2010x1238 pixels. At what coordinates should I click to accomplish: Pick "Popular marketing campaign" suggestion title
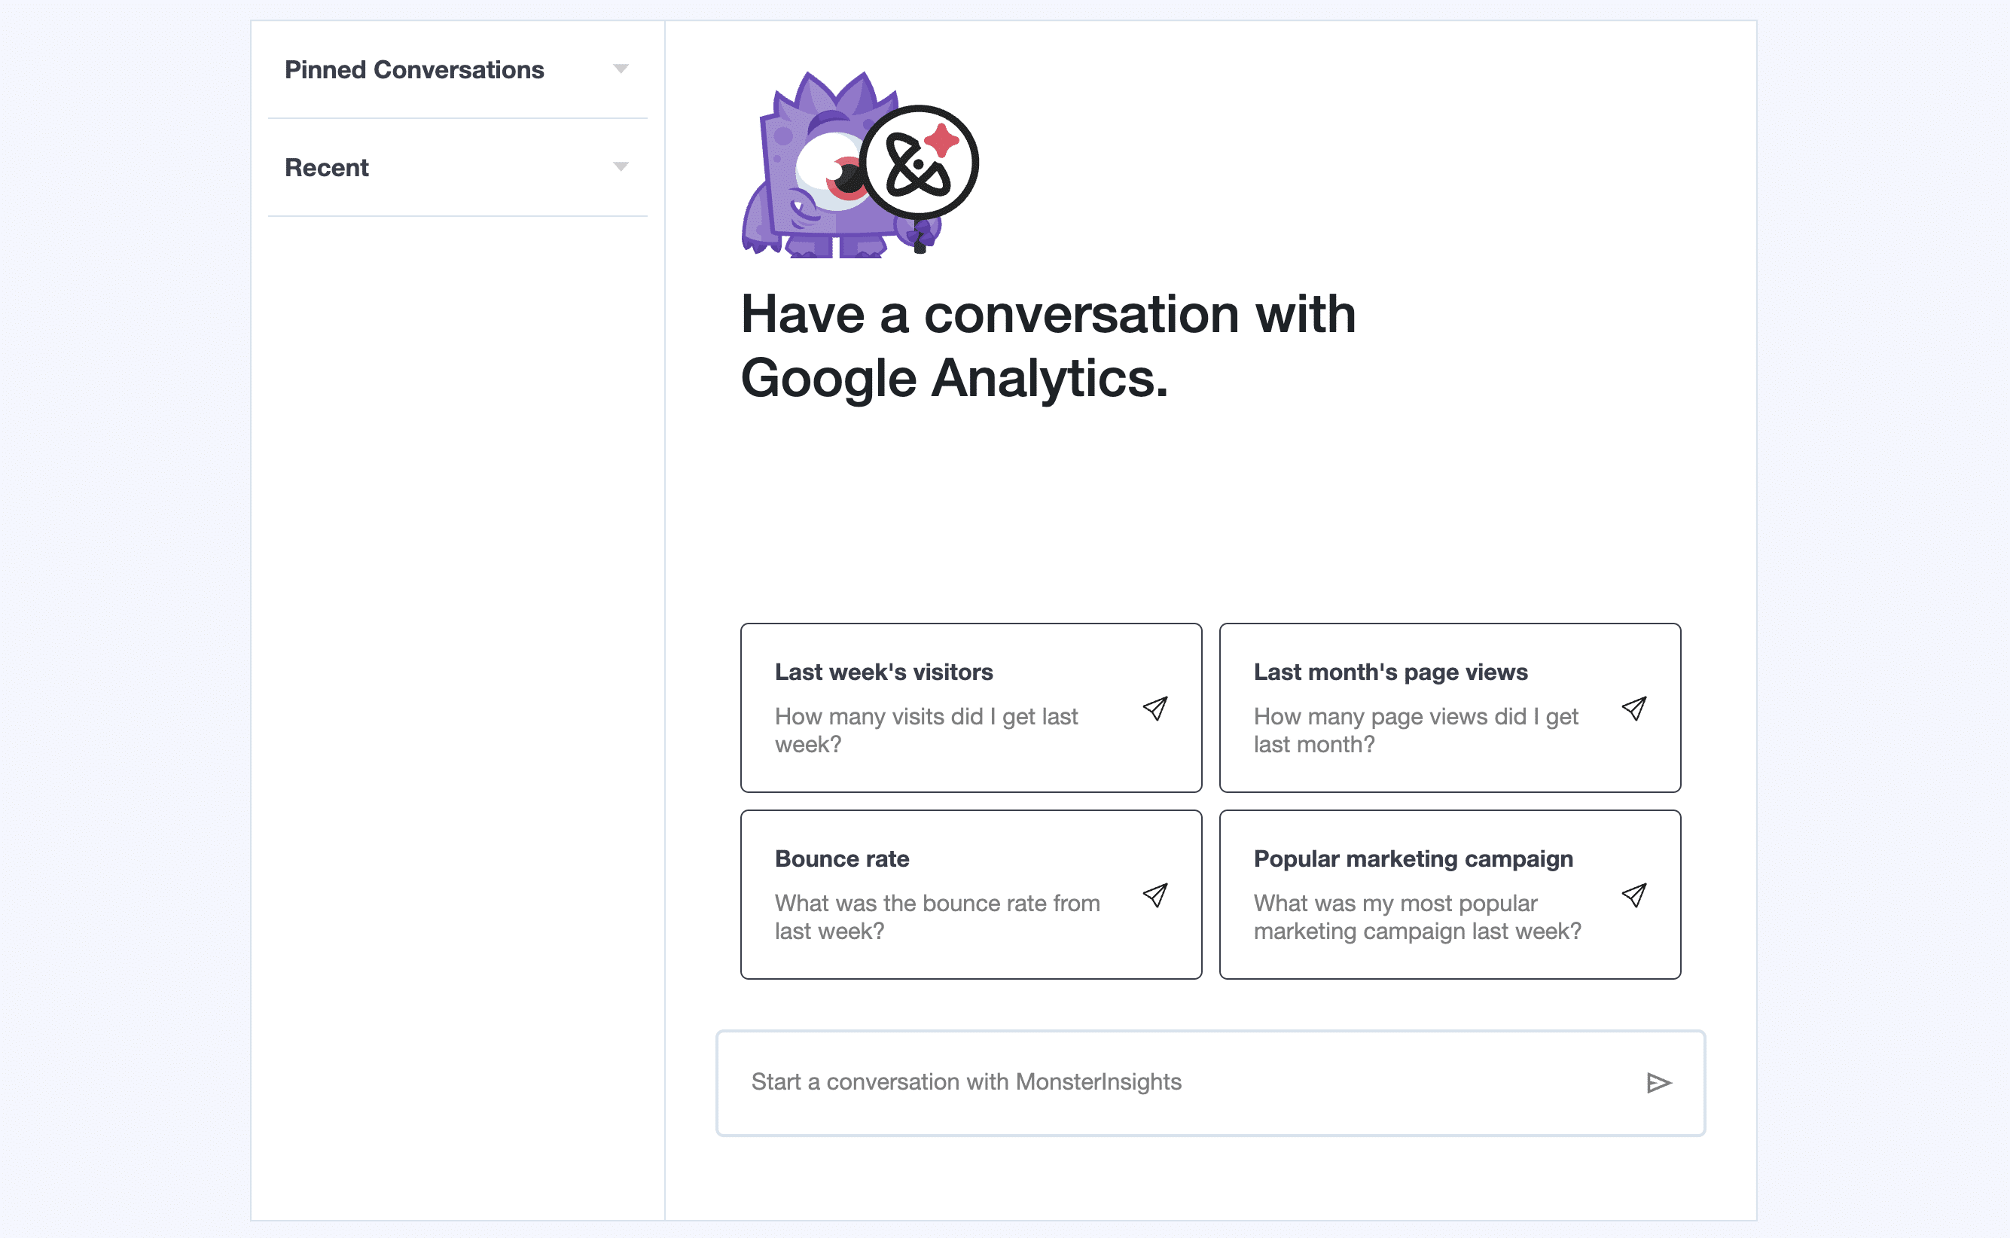coord(1413,859)
